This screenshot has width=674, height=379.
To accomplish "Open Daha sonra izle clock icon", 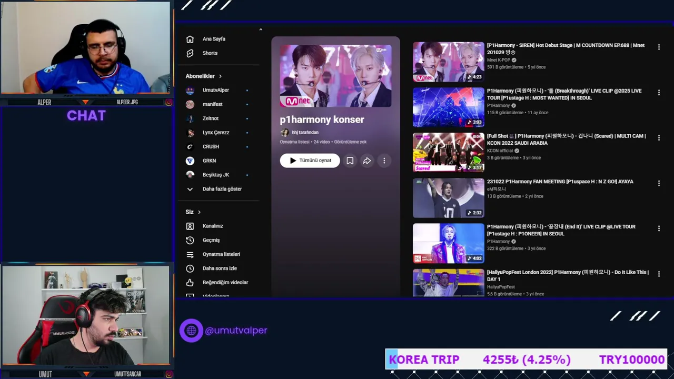I will click(x=190, y=268).
